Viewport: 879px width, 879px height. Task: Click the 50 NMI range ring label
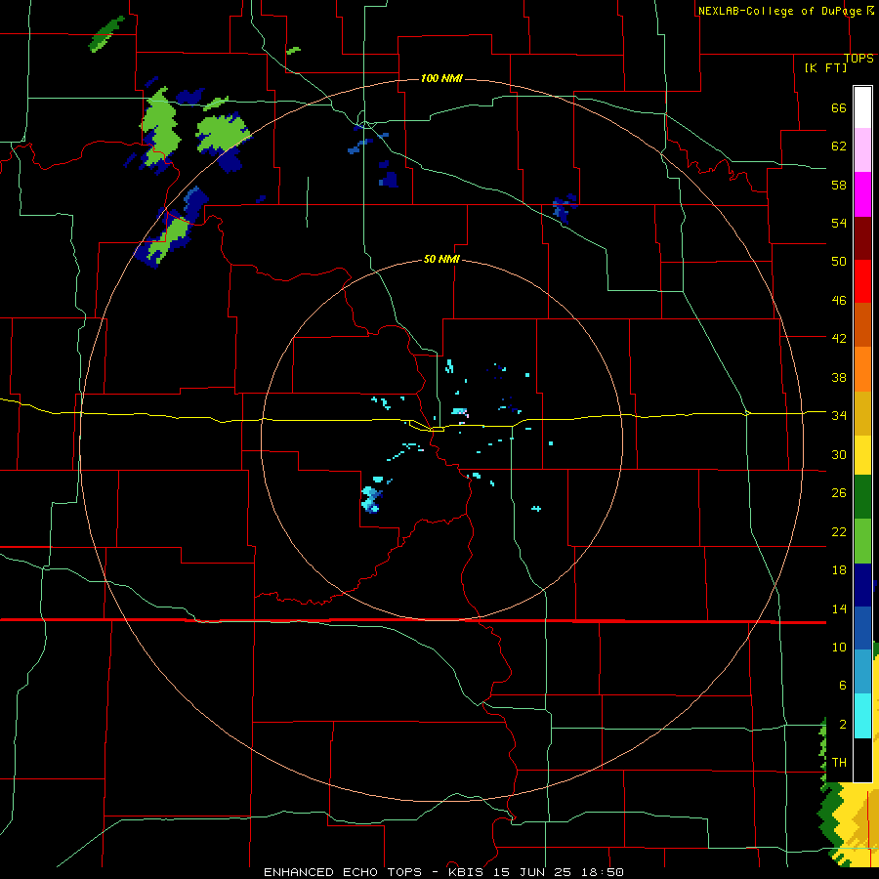(x=441, y=259)
